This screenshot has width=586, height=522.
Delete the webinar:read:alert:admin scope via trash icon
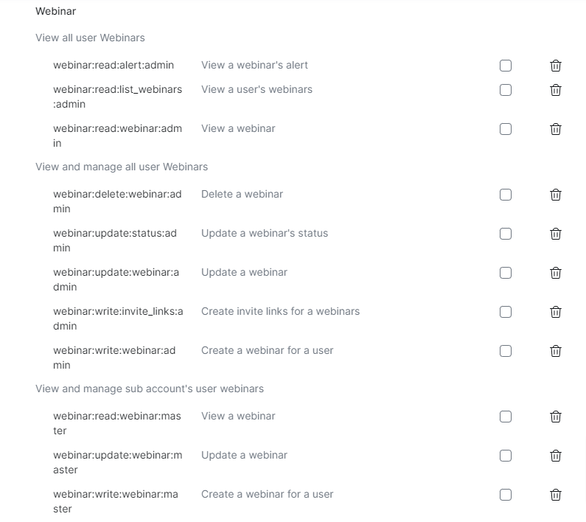556,66
